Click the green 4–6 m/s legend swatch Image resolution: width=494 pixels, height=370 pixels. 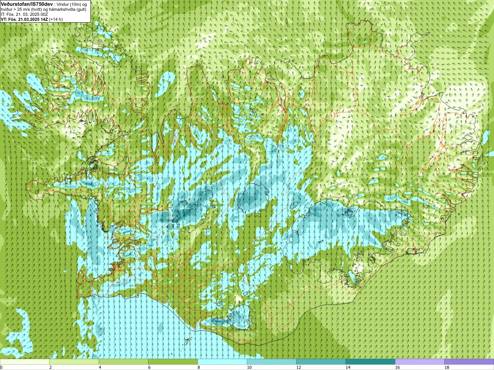[x=123, y=362]
